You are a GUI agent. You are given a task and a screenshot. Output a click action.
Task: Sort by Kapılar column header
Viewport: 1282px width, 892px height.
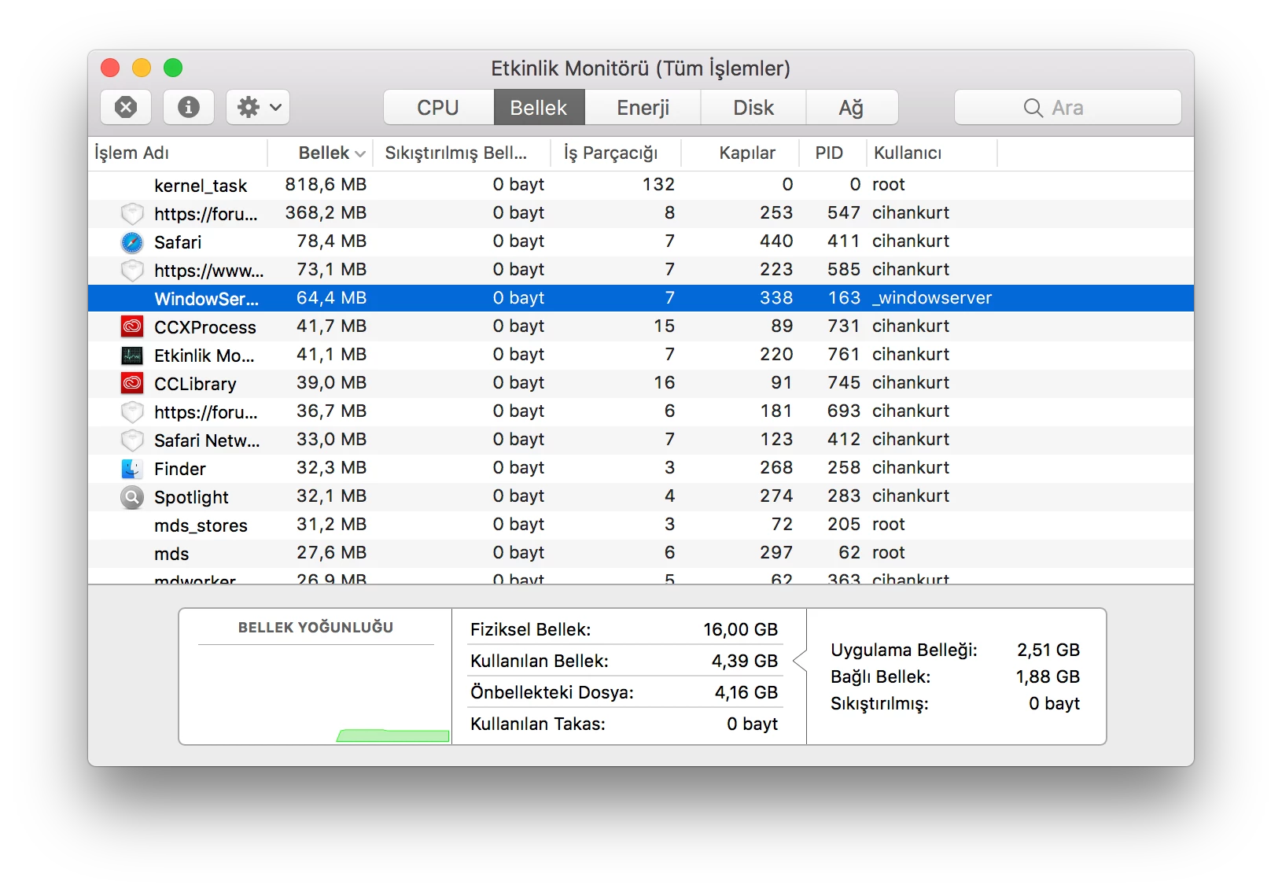pyautogui.click(x=740, y=153)
